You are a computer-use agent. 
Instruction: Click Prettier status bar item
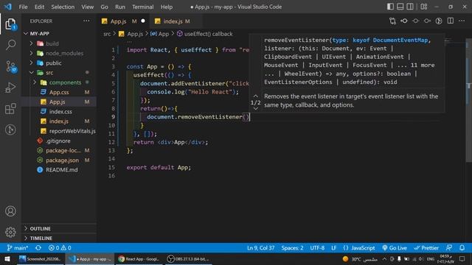tap(426, 248)
